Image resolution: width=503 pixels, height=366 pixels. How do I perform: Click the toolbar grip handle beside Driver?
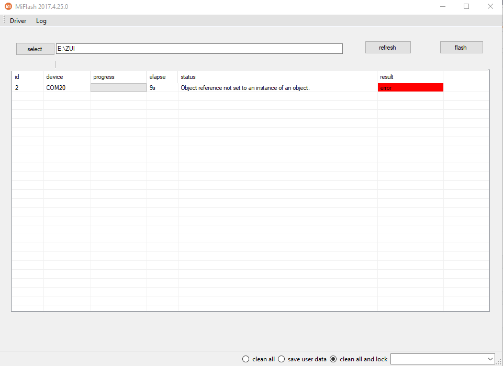[x=4, y=20]
